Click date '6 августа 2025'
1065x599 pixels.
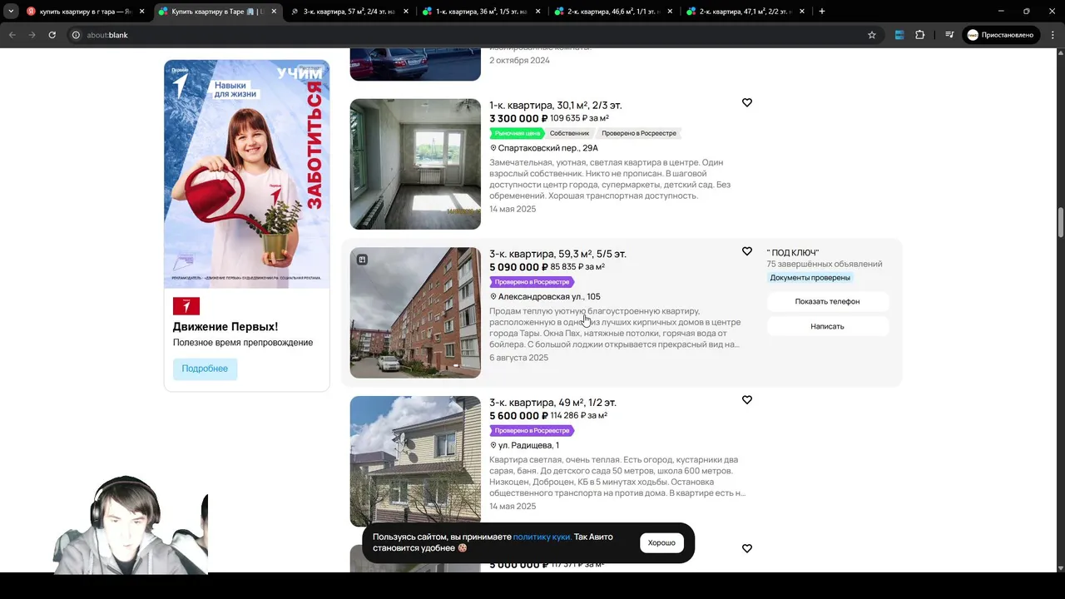pyautogui.click(x=519, y=358)
